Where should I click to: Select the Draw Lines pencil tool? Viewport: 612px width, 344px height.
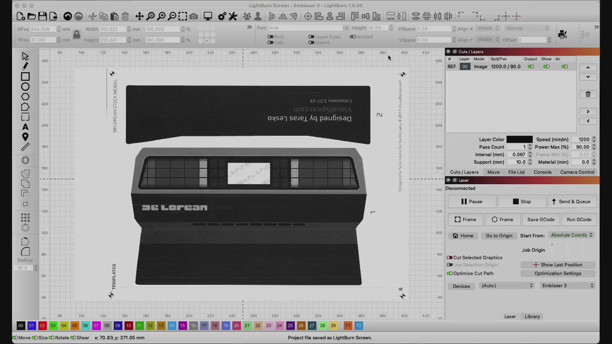[25, 66]
